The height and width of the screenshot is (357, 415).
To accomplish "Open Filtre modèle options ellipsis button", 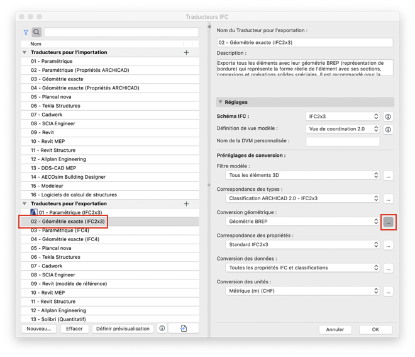I will coord(388,176).
